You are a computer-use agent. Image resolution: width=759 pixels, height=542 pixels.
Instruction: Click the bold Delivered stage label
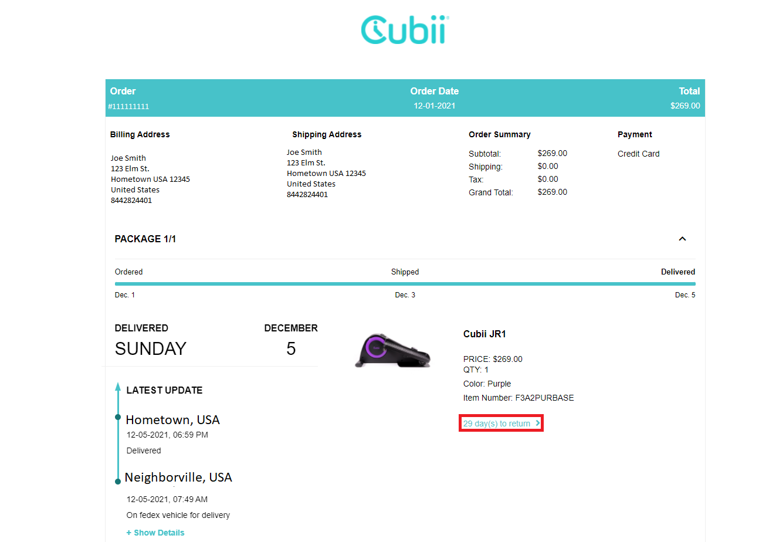(x=677, y=272)
